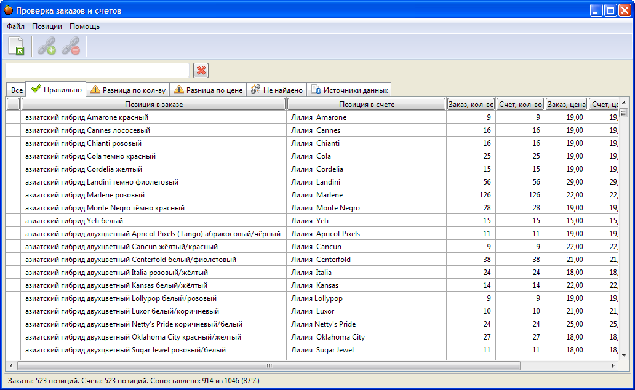Click the add link (chain plus) icon
The image size is (635, 390).
click(x=47, y=46)
